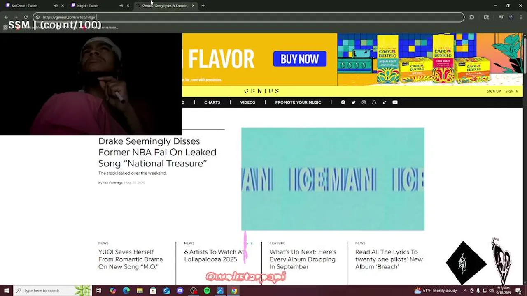Open Outlook from the taskbar
527x296 pixels.
(x=166, y=291)
